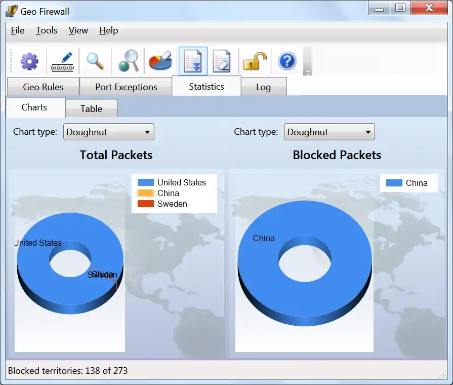The image size is (453, 385).
Task: Switch to the Port Exceptions tab
Action: 126,87
